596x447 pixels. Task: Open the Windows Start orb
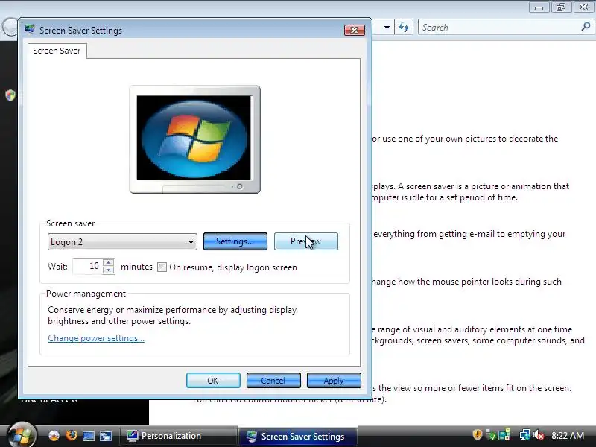[x=22, y=434]
